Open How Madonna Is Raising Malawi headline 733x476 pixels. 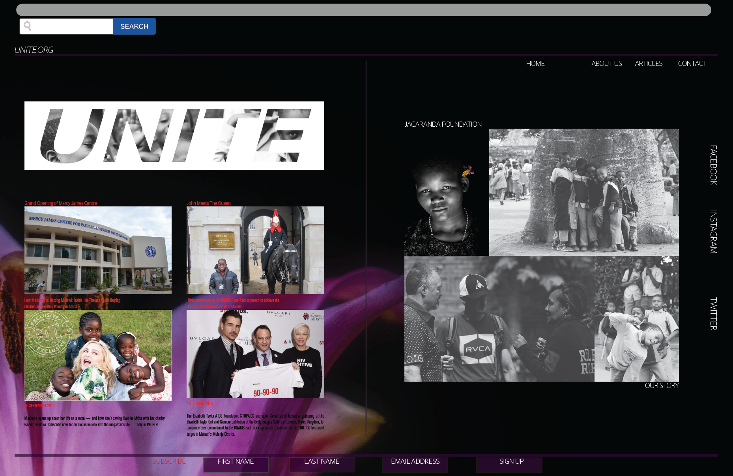click(72, 304)
